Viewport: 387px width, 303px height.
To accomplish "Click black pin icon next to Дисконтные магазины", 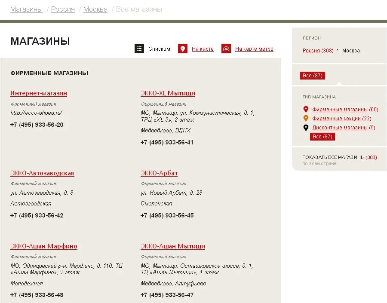I will (306, 128).
